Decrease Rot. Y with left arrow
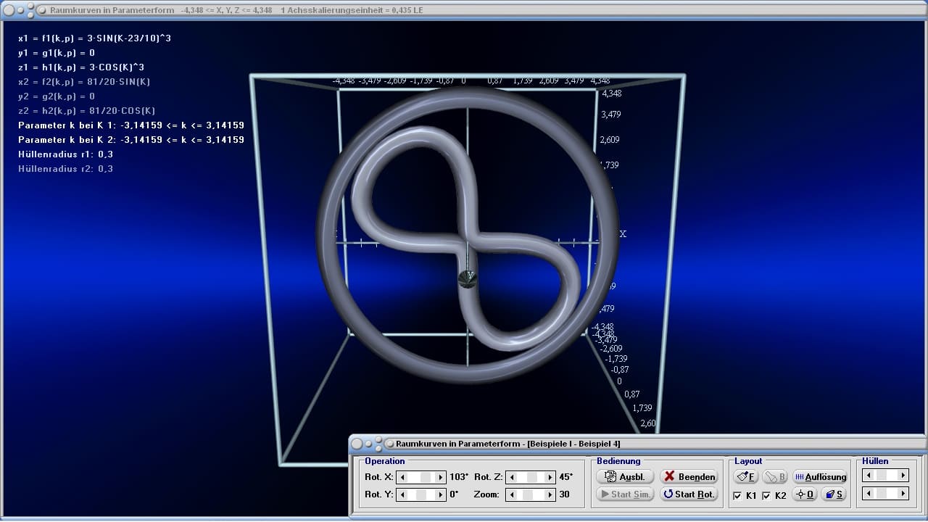Viewport: 928px width, 522px height. tap(402, 494)
